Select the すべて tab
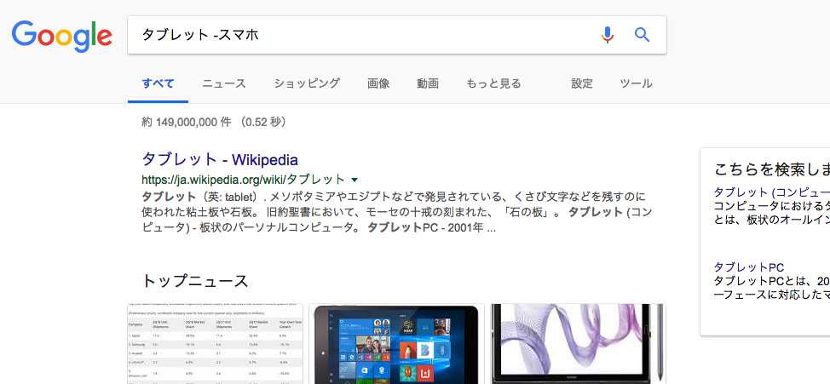Screen dimensions: 830x384 tap(158, 83)
